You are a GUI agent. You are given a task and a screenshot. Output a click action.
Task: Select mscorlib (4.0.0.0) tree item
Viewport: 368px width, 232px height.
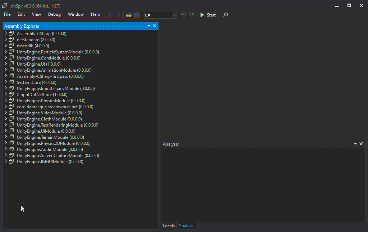(x=33, y=46)
